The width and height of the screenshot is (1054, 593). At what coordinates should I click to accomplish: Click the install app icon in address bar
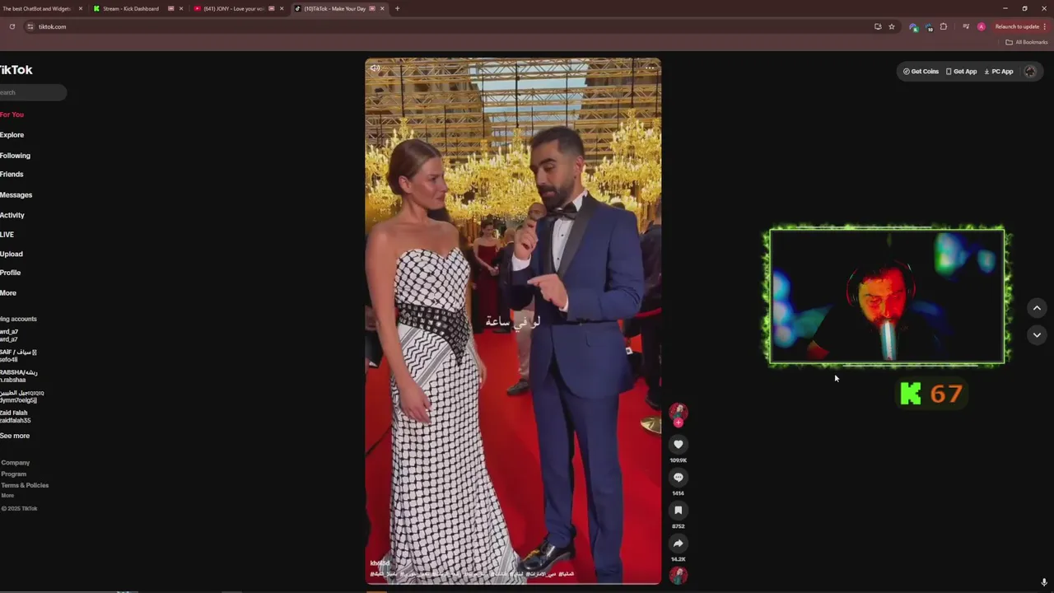pyautogui.click(x=878, y=26)
